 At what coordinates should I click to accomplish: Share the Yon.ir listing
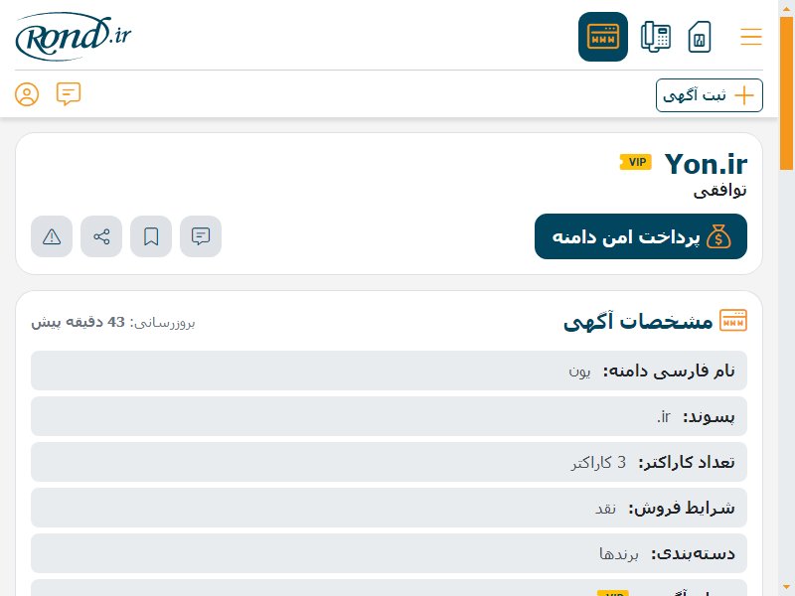coord(101,236)
